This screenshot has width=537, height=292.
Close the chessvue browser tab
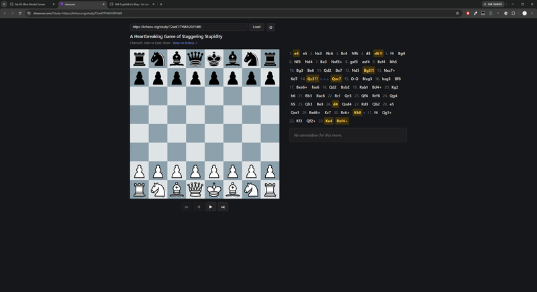click(104, 5)
